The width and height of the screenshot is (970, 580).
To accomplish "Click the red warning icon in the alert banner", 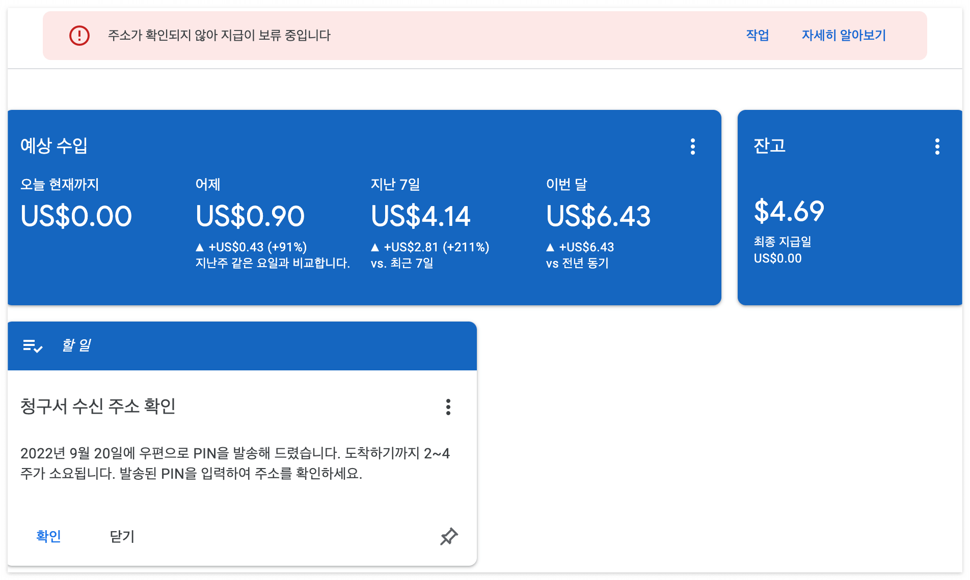I will coord(79,36).
